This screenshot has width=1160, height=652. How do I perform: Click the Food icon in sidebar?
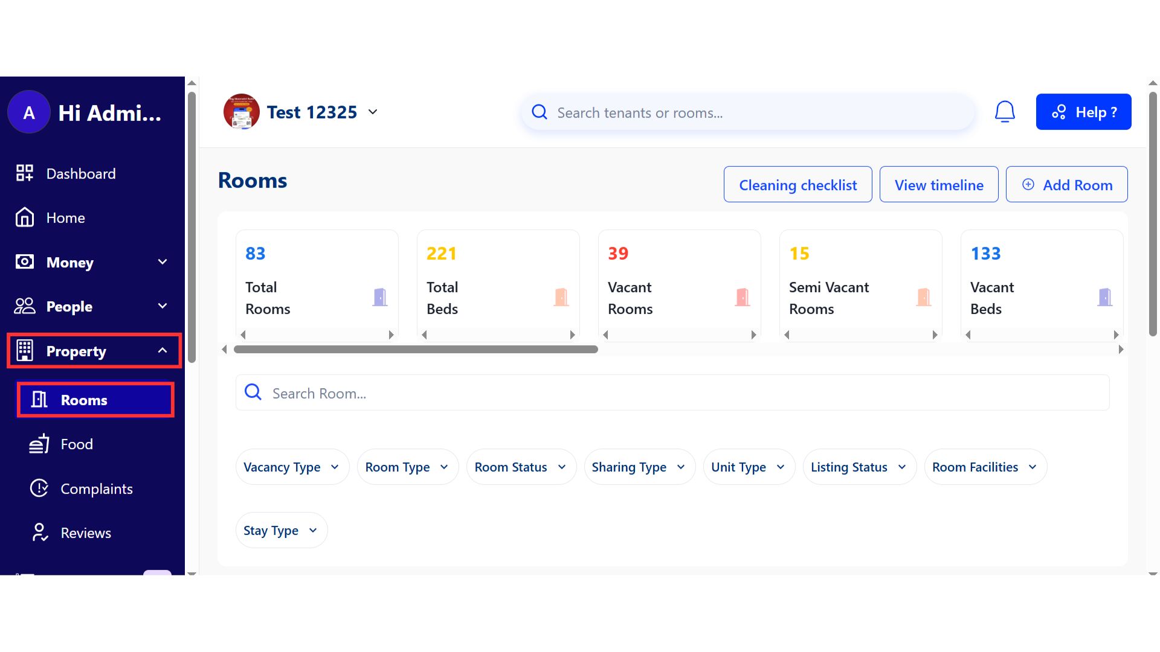[39, 444]
